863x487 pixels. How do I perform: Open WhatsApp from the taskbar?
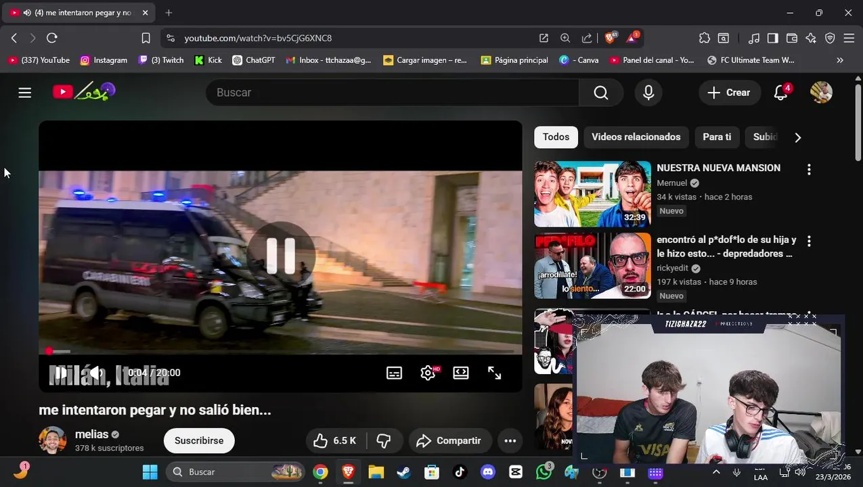(544, 472)
